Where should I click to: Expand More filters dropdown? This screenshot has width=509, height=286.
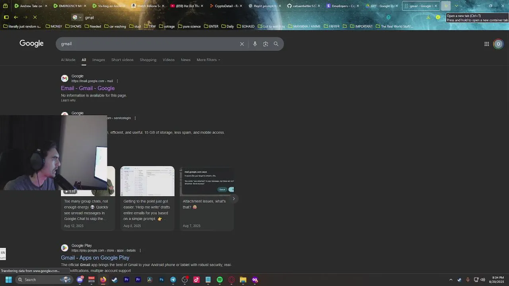coord(208,60)
